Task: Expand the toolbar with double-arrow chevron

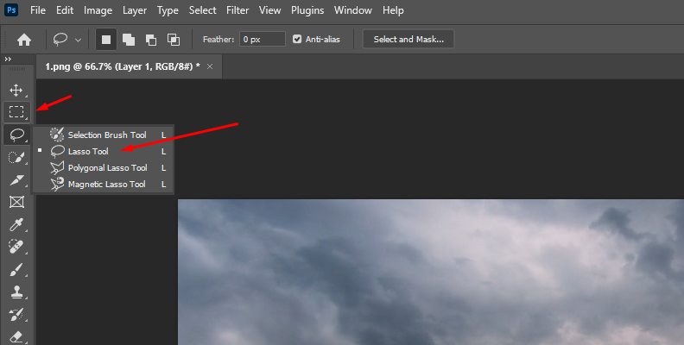Action: click(x=8, y=59)
